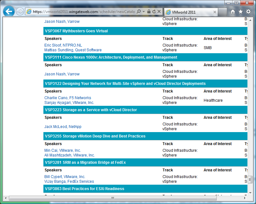
Task: Click the Refresh page icon
Action: tap(154, 11)
